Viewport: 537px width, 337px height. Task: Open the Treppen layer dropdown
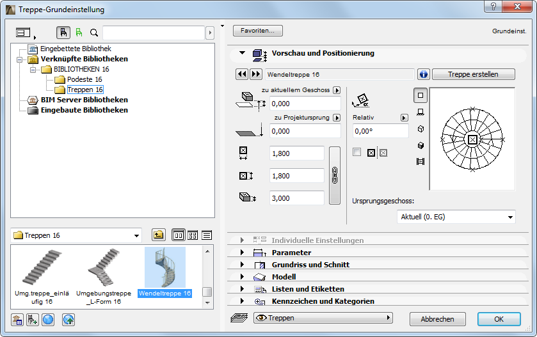(323, 318)
